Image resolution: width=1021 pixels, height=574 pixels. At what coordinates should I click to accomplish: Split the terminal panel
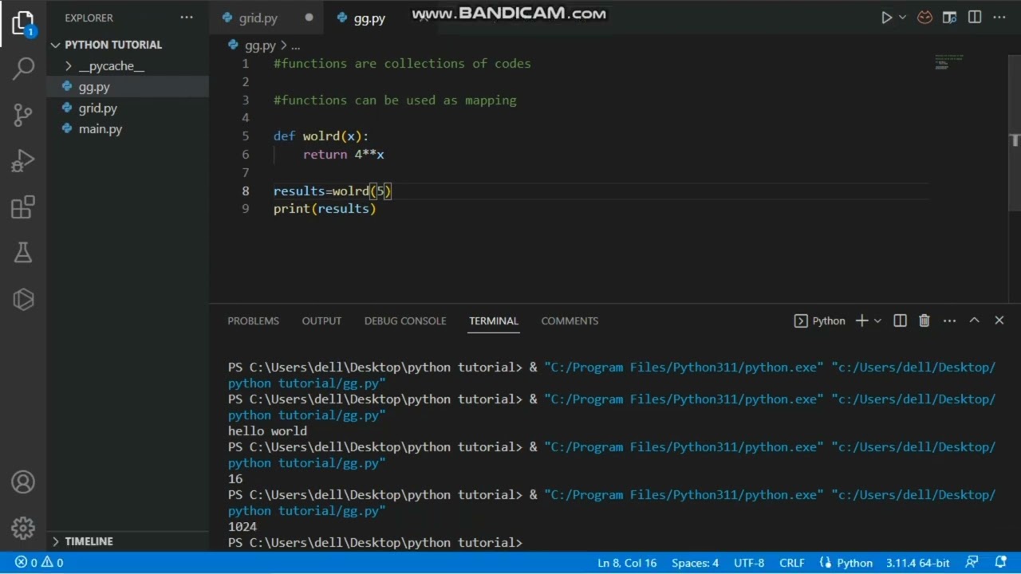coord(900,320)
